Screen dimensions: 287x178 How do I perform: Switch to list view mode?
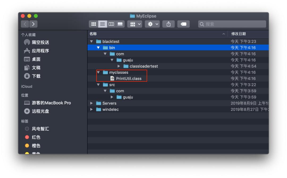[x=103, y=24]
